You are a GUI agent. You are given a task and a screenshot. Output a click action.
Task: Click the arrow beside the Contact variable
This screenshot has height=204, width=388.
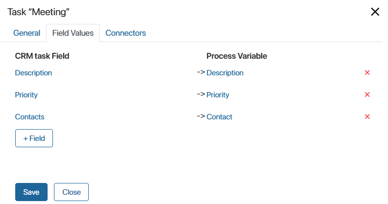pyautogui.click(x=201, y=116)
